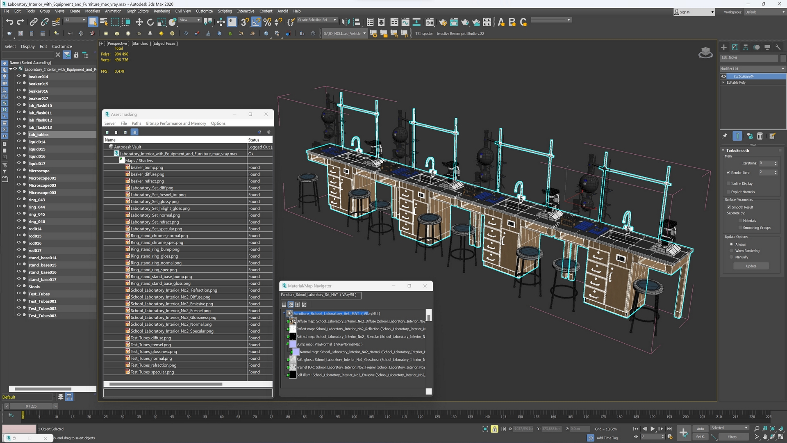Toggle the 3D Snaps icon
This screenshot has height=443, width=787.
[x=245, y=22]
